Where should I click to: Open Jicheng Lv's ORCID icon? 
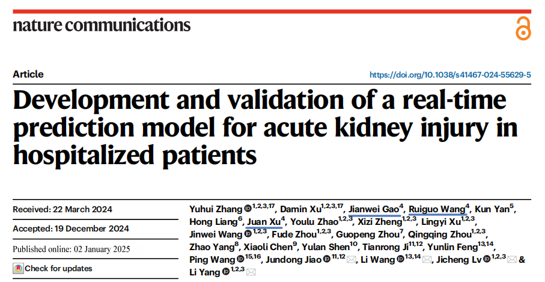coord(487,259)
